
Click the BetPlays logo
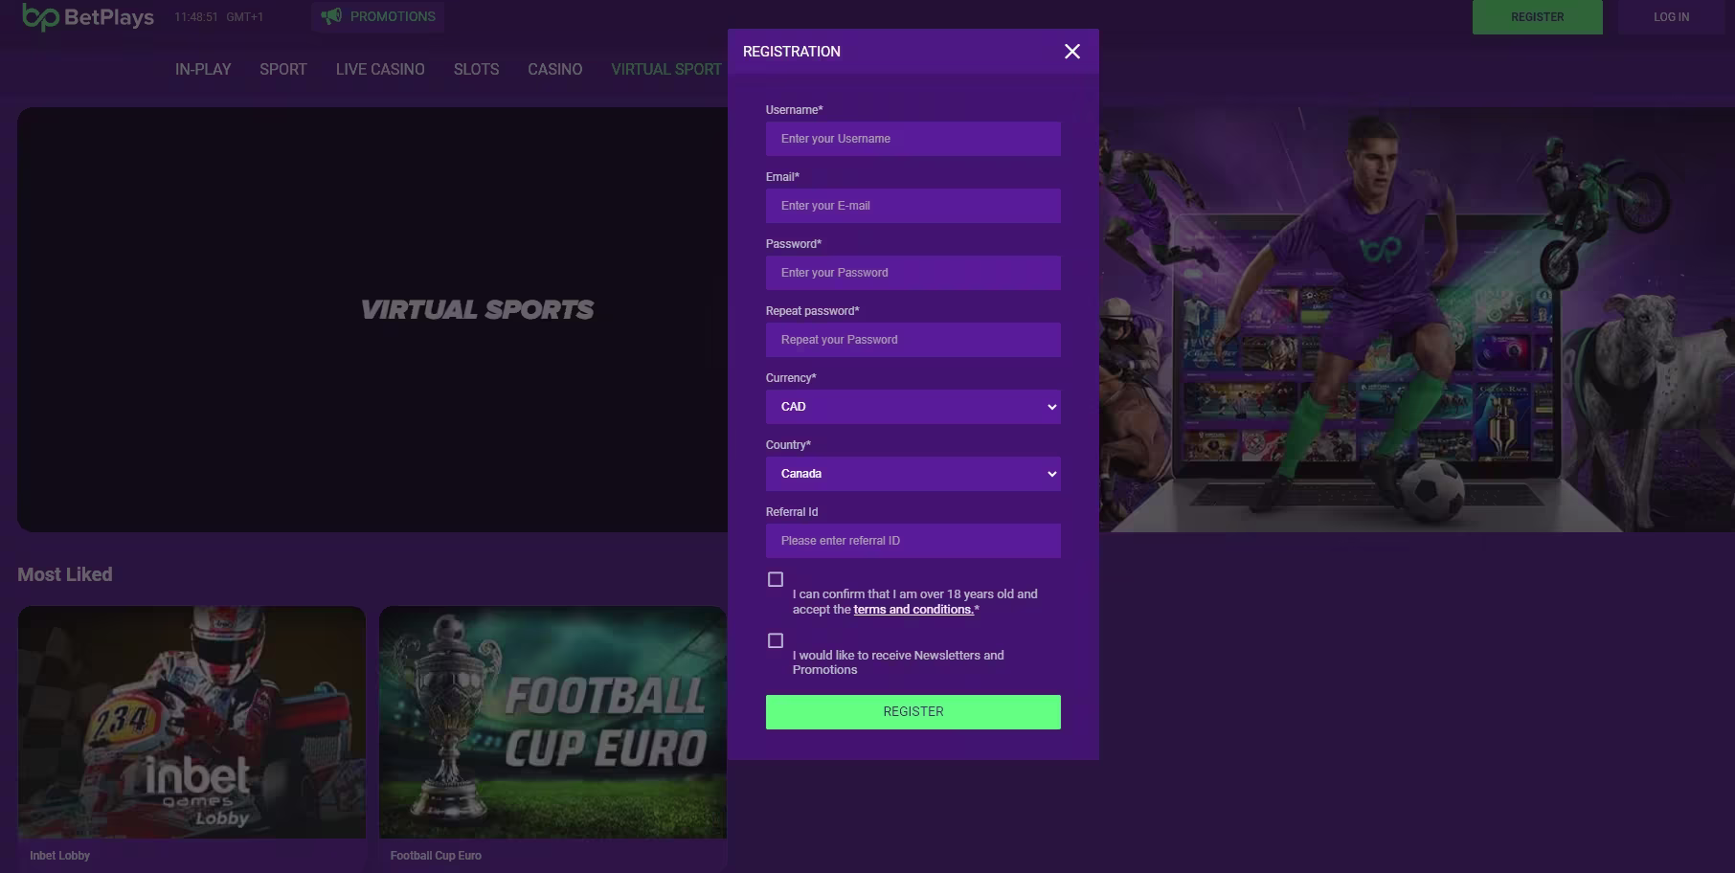(88, 17)
